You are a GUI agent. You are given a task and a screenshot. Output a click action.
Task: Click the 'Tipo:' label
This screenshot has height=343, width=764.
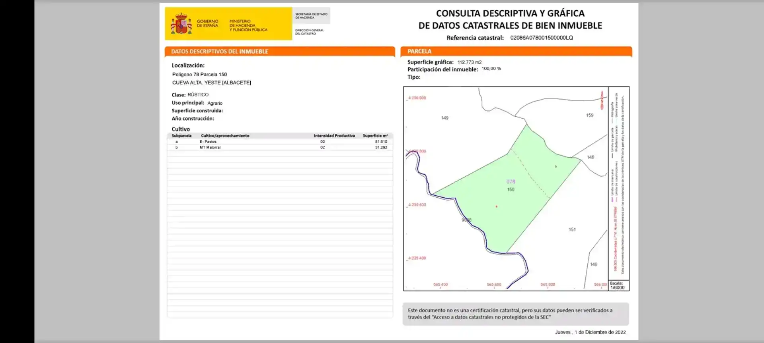click(414, 77)
